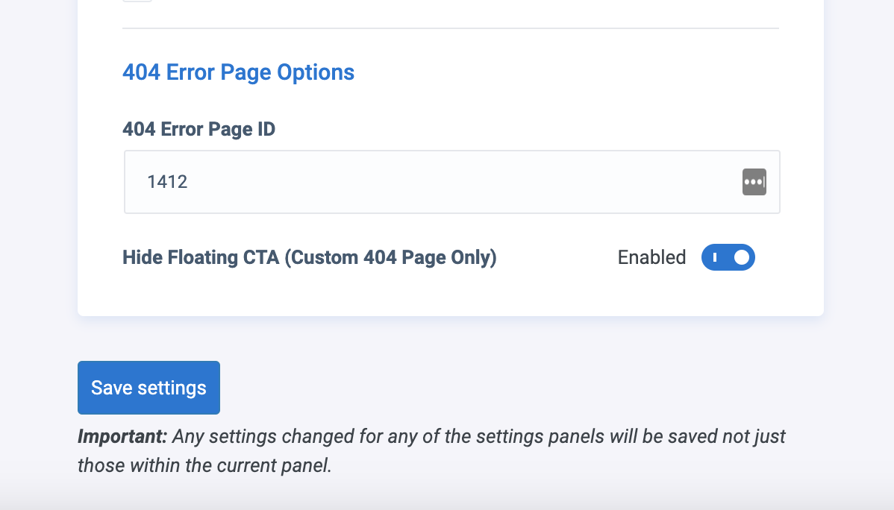The width and height of the screenshot is (894, 510).
Task: Toggle the Hide Floating CTA switch
Action: [728, 257]
